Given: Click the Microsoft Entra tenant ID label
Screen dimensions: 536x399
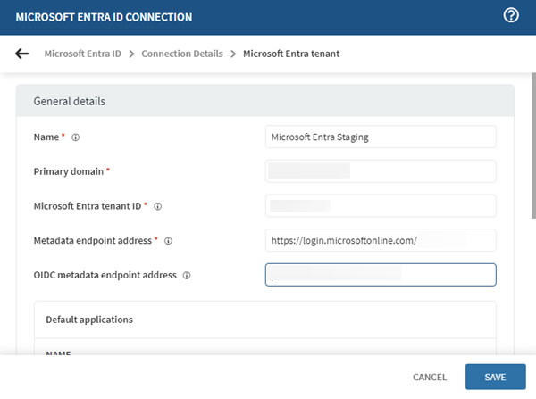Looking at the screenshot, I should pos(88,206).
